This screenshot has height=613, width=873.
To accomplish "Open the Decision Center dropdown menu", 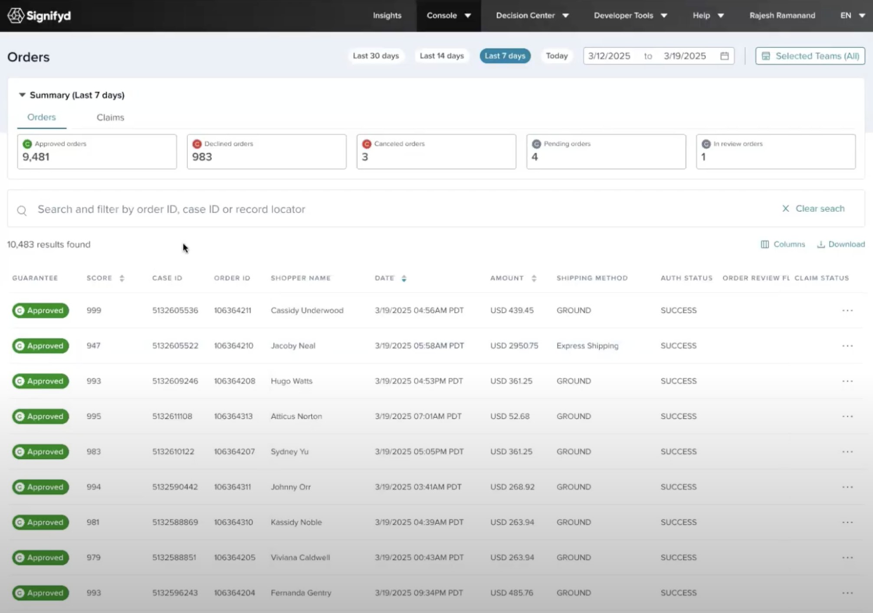I will pyautogui.click(x=532, y=16).
